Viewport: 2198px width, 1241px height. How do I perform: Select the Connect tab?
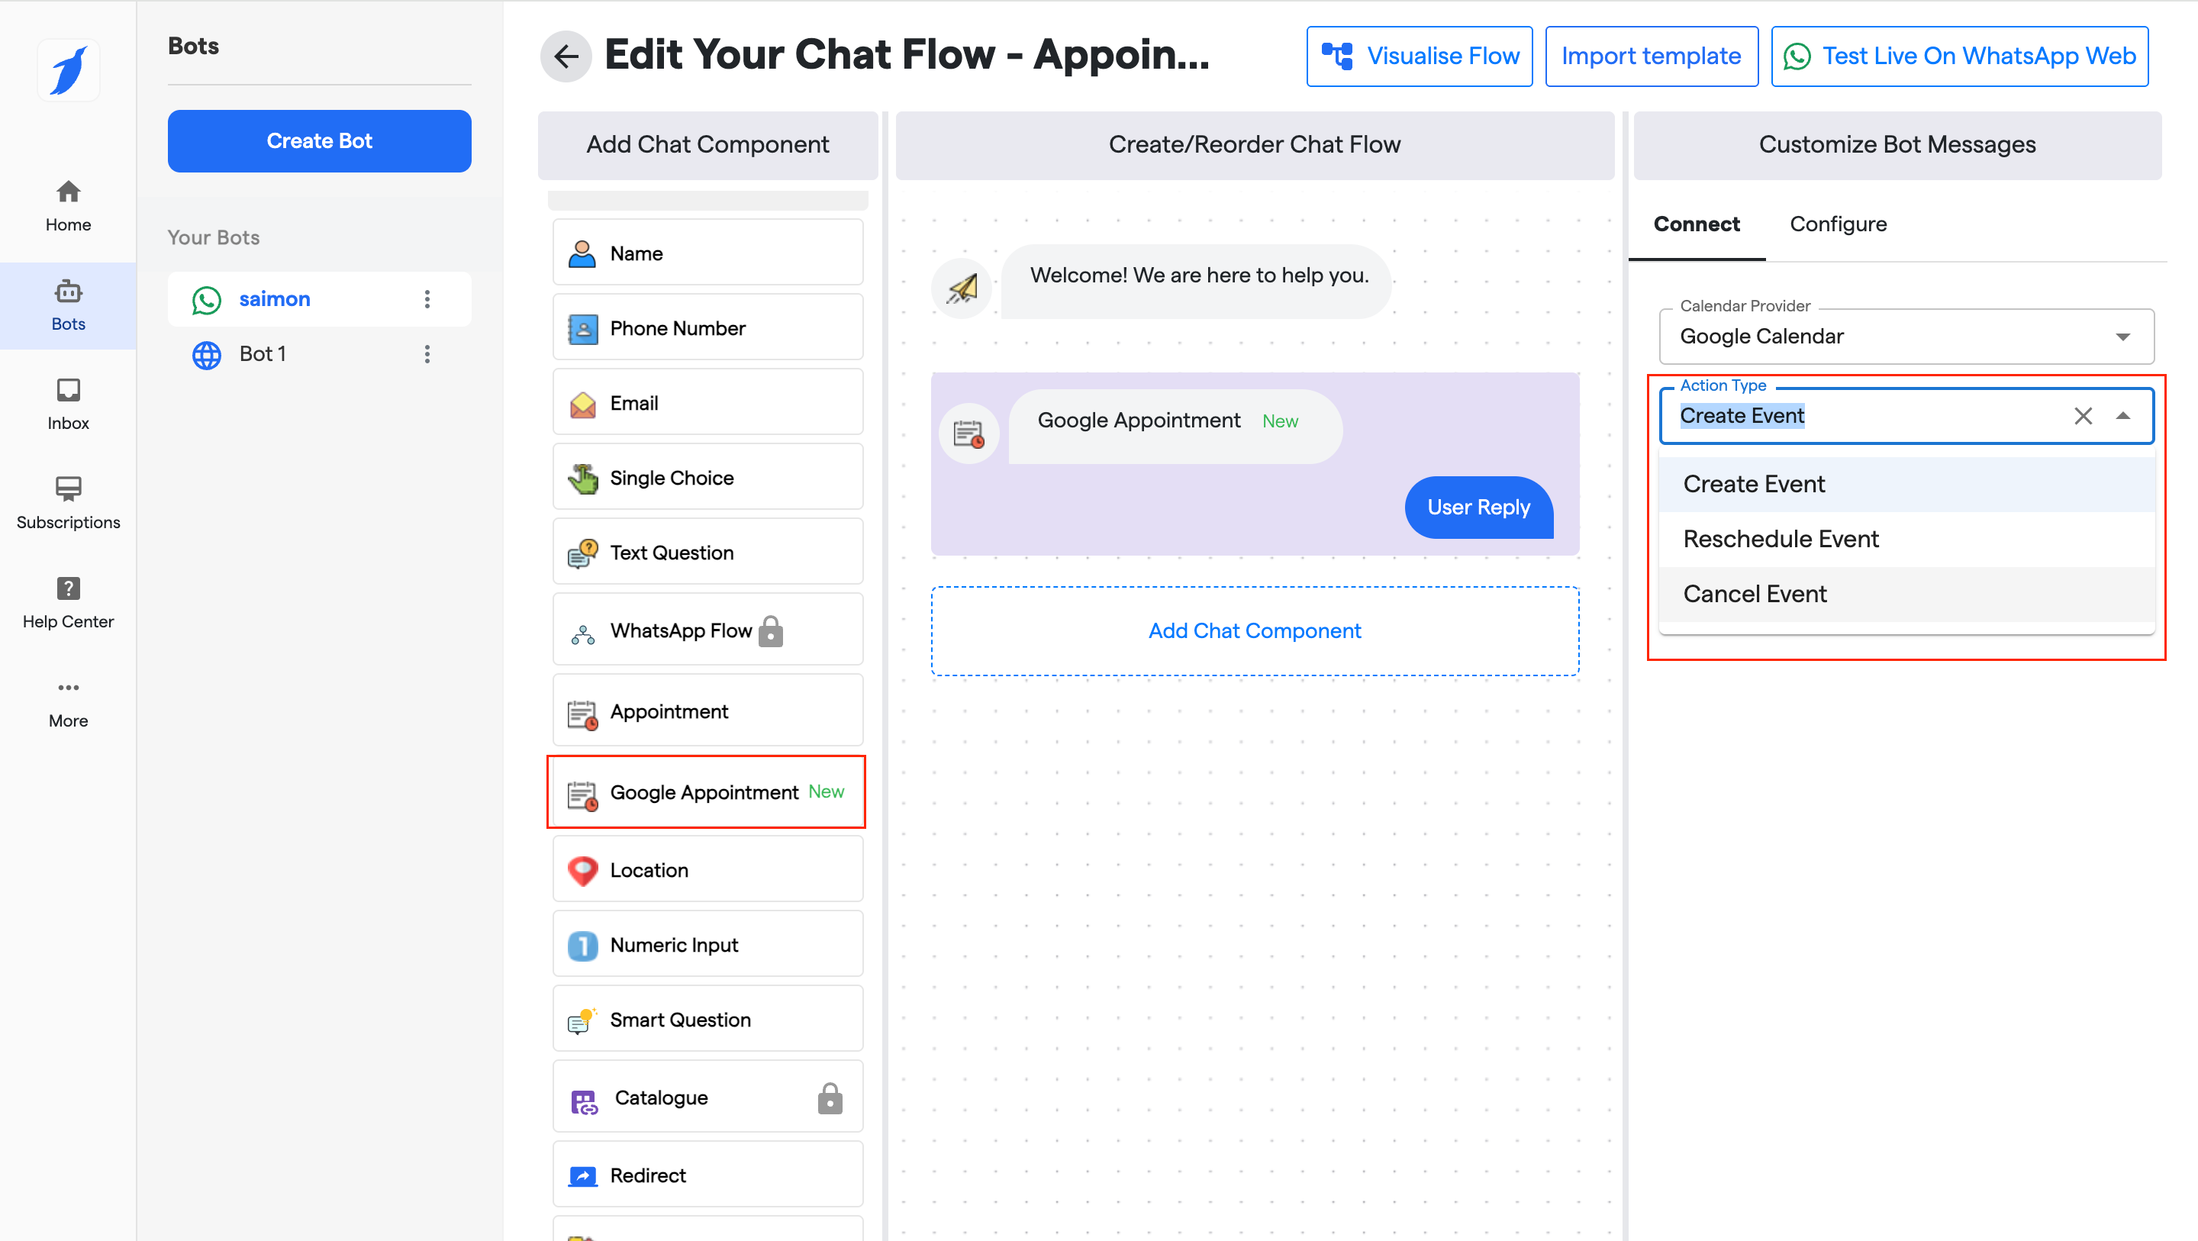point(1695,224)
